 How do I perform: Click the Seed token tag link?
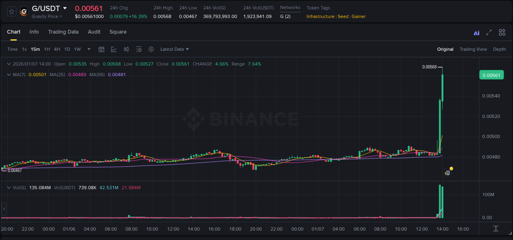tap(343, 16)
